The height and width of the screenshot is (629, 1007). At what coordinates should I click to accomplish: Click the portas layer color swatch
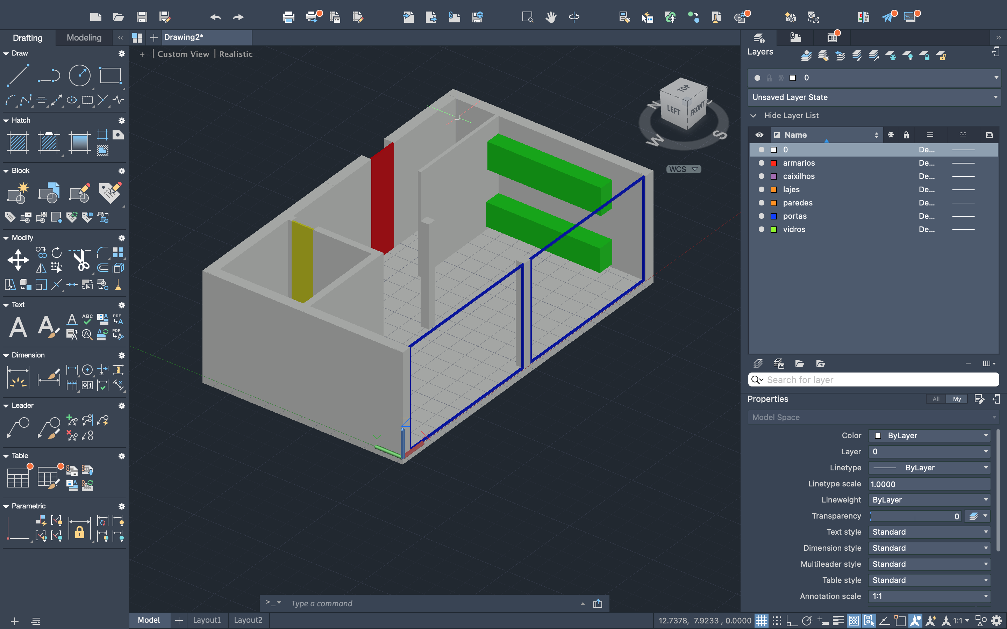(x=774, y=216)
